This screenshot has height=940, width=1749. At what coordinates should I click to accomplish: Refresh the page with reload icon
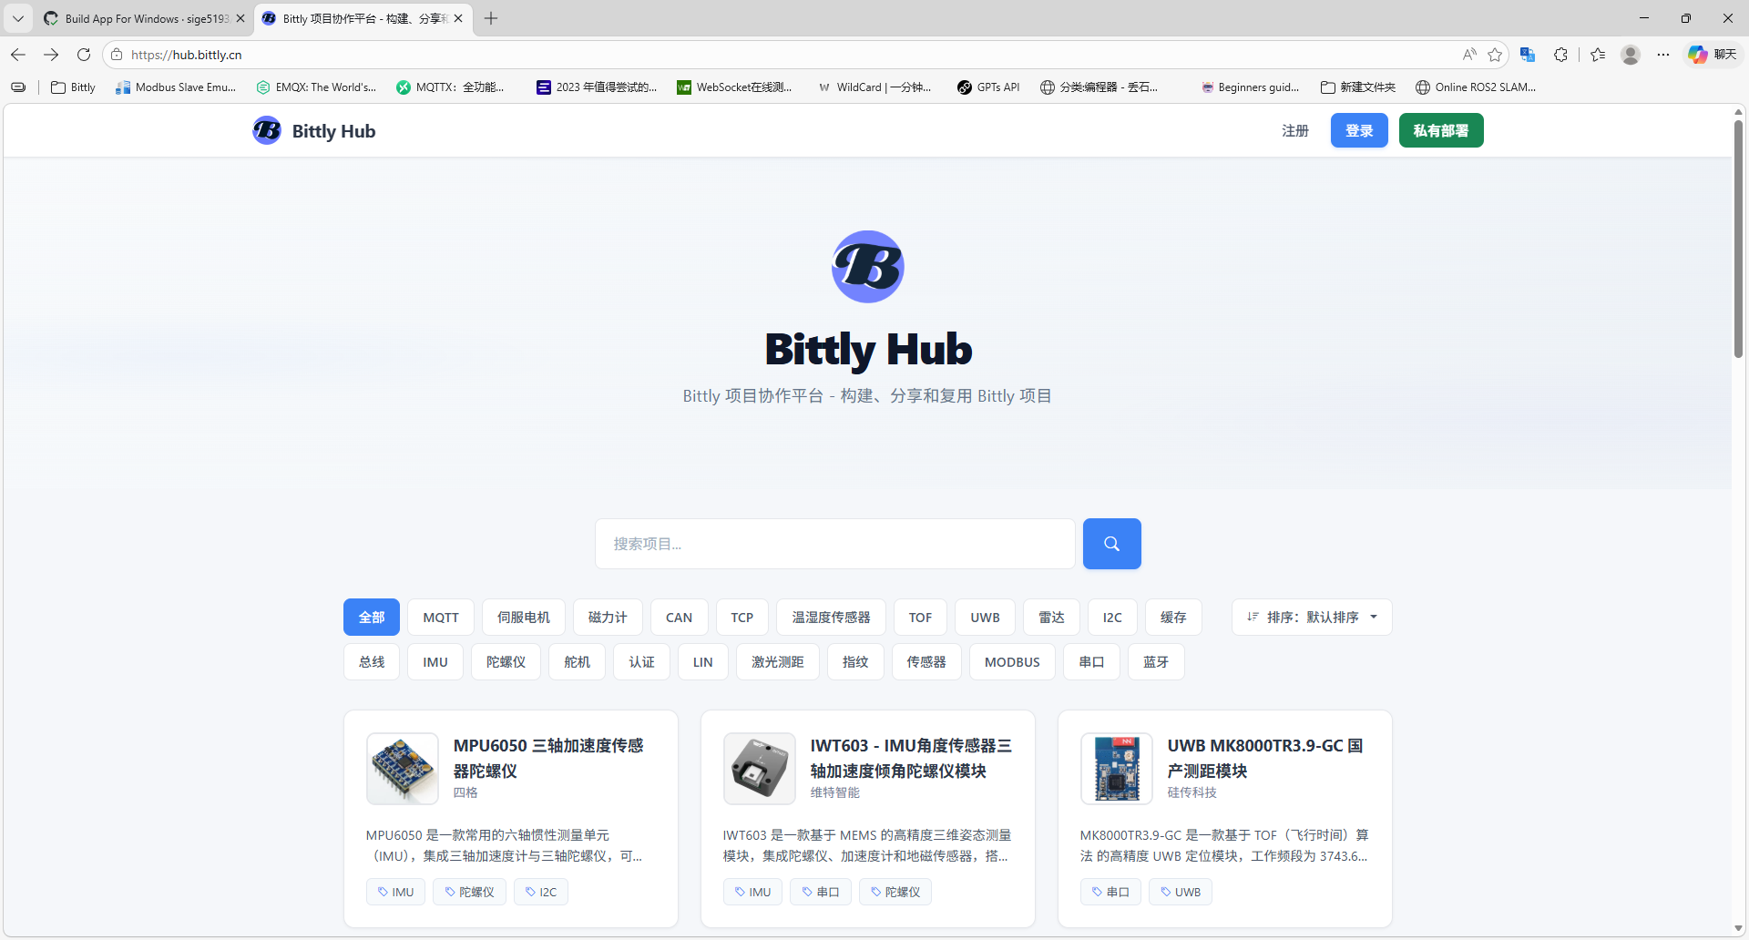[84, 55]
